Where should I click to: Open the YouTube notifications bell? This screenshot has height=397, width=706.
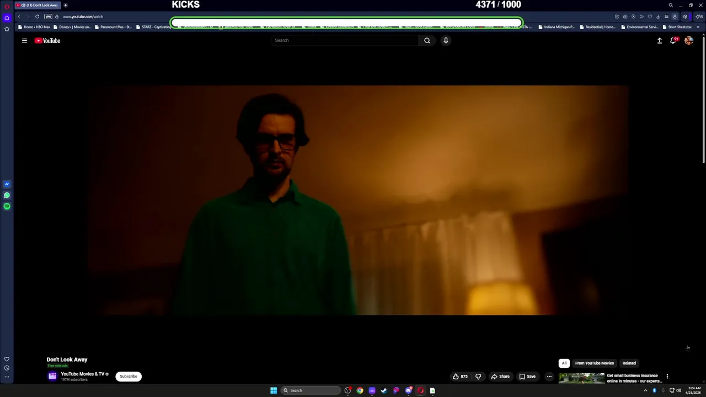[x=673, y=40]
